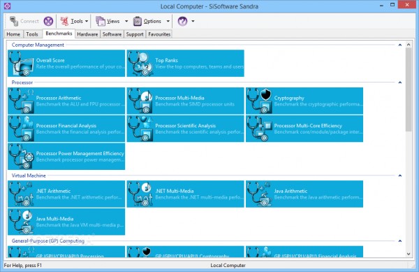Select the Benchmarks tab

59,34
